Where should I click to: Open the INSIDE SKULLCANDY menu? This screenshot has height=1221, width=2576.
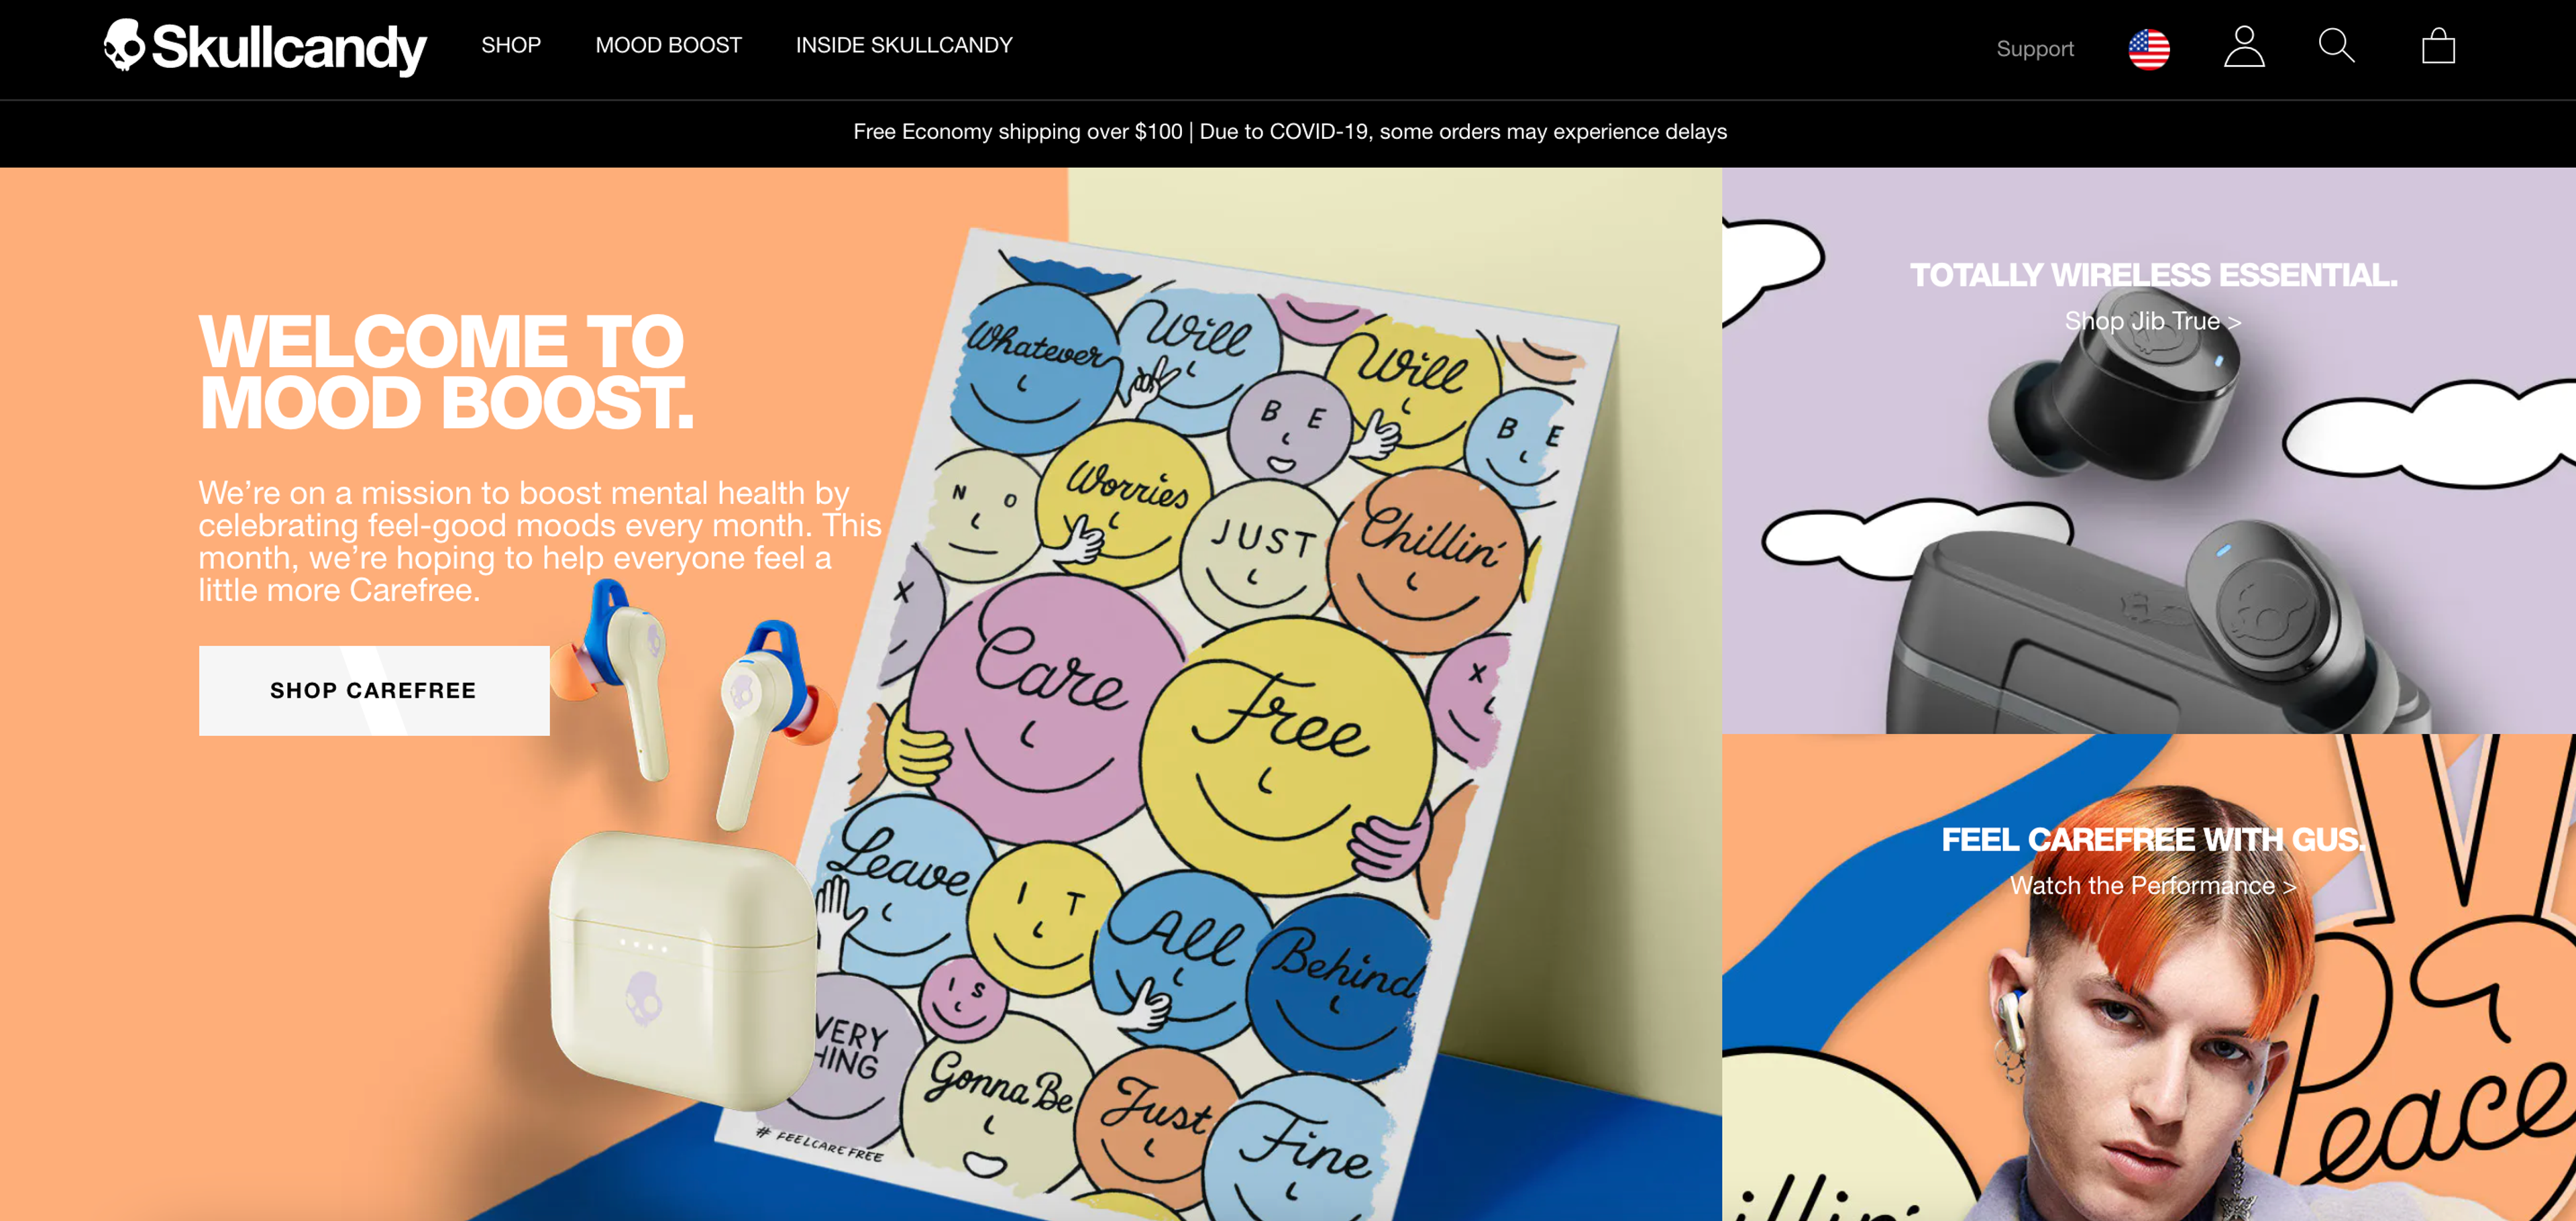[x=904, y=45]
